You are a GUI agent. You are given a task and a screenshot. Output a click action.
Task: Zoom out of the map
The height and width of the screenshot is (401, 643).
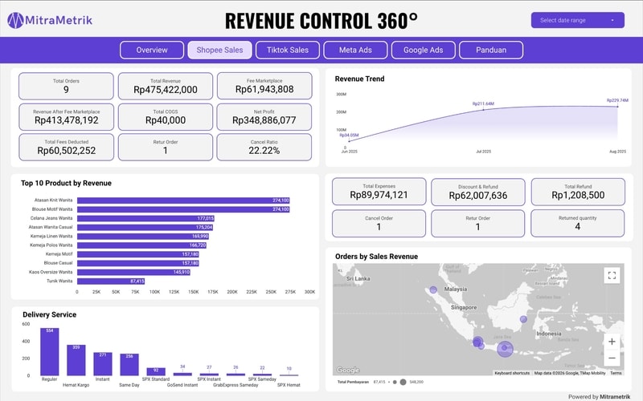(x=612, y=358)
